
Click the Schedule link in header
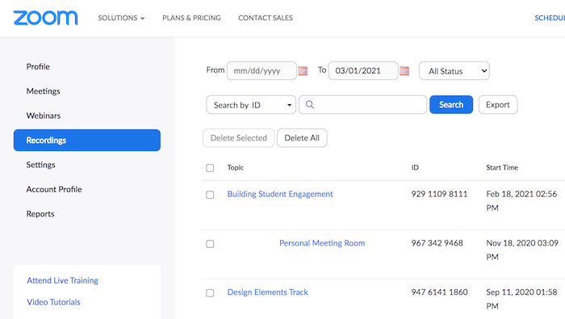point(550,18)
